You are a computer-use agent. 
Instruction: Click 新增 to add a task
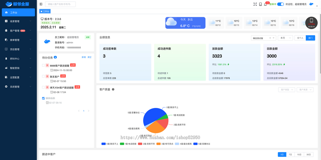pyautogui.click(x=84, y=57)
